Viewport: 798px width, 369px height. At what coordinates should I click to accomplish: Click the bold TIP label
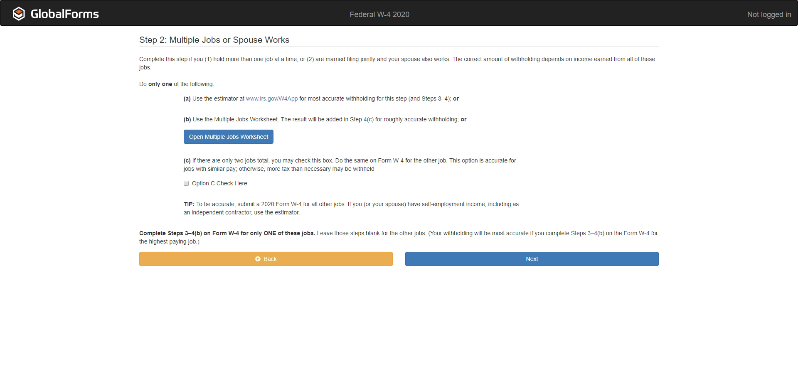pyautogui.click(x=189, y=204)
